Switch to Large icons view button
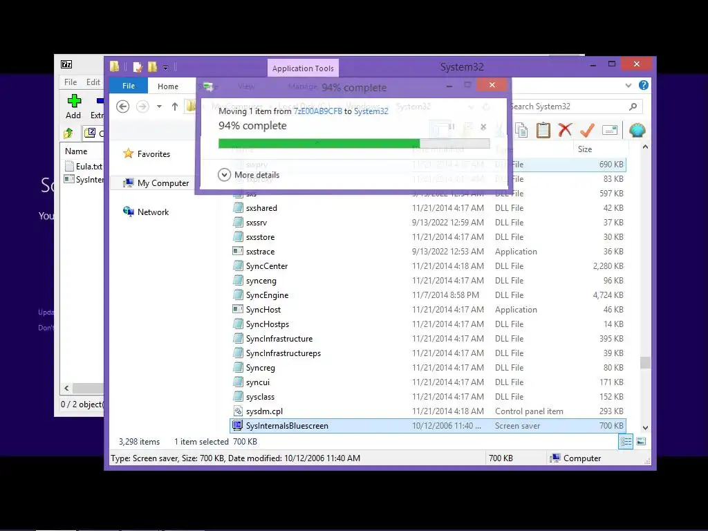The width and height of the screenshot is (708, 531). [641, 442]
